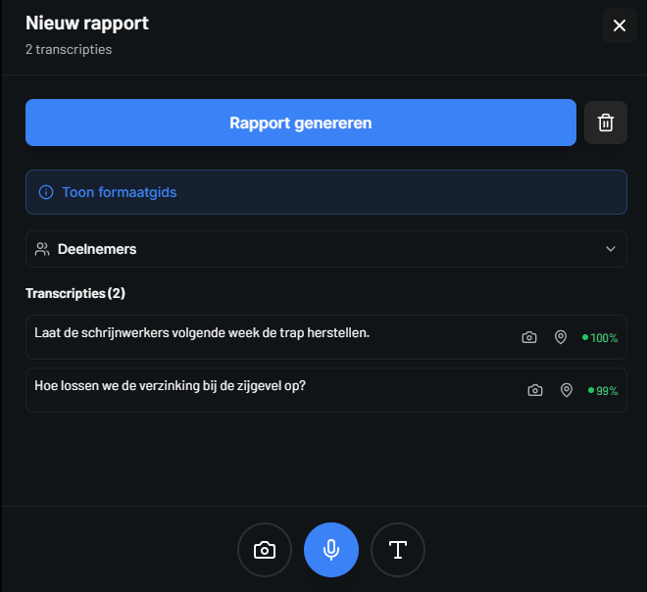647x592 pixels.
Task: Close the Nieuw rapport dialog
Action: [619, 25]
